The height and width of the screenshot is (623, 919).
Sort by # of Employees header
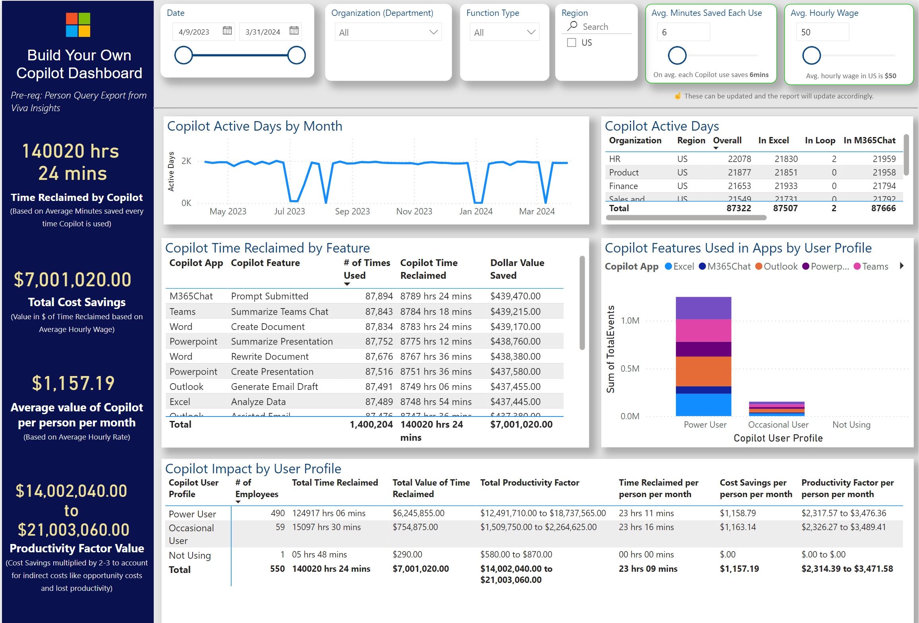[257, 488]
